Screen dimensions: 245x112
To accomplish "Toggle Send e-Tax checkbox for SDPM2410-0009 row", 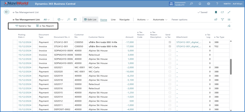I will click(x=170, y=51).
